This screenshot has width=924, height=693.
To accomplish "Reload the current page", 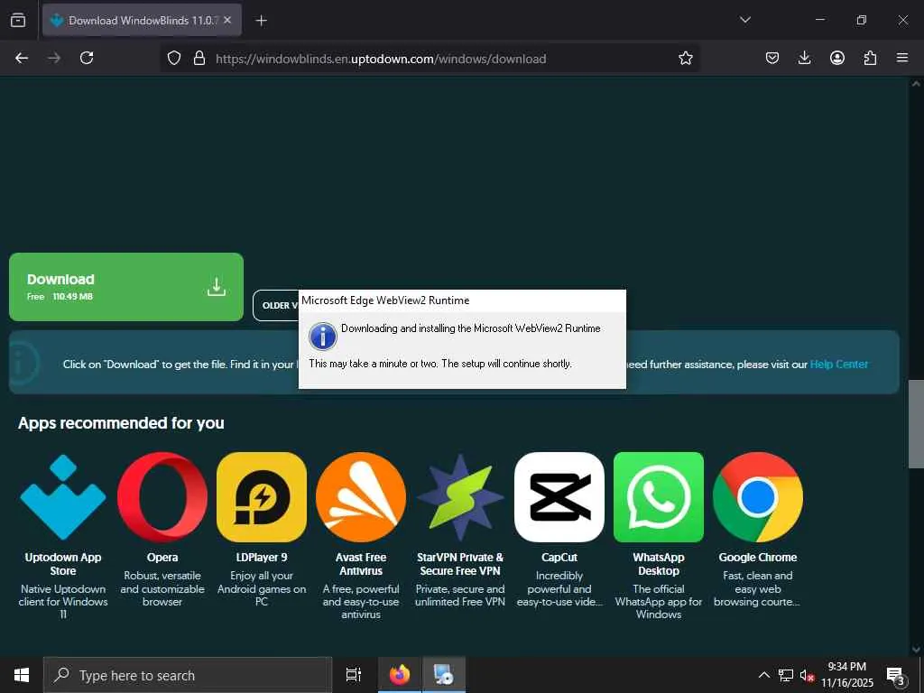I will click(87, 58).
